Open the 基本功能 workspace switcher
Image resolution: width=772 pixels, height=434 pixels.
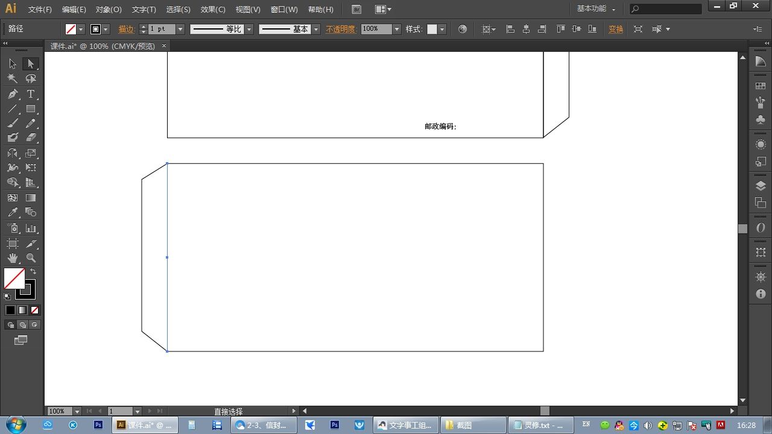[x=596, y=9]
